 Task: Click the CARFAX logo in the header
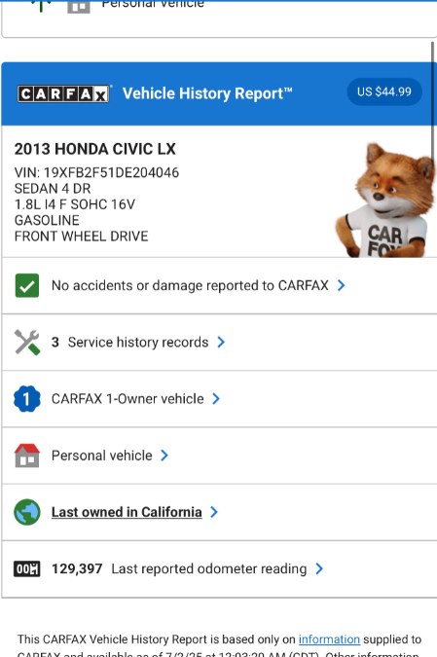(63, 93)
